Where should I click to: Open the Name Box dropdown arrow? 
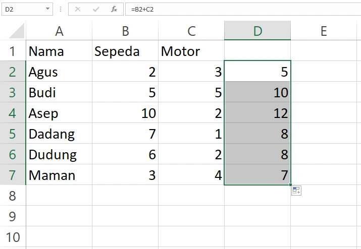pos(47,9)
